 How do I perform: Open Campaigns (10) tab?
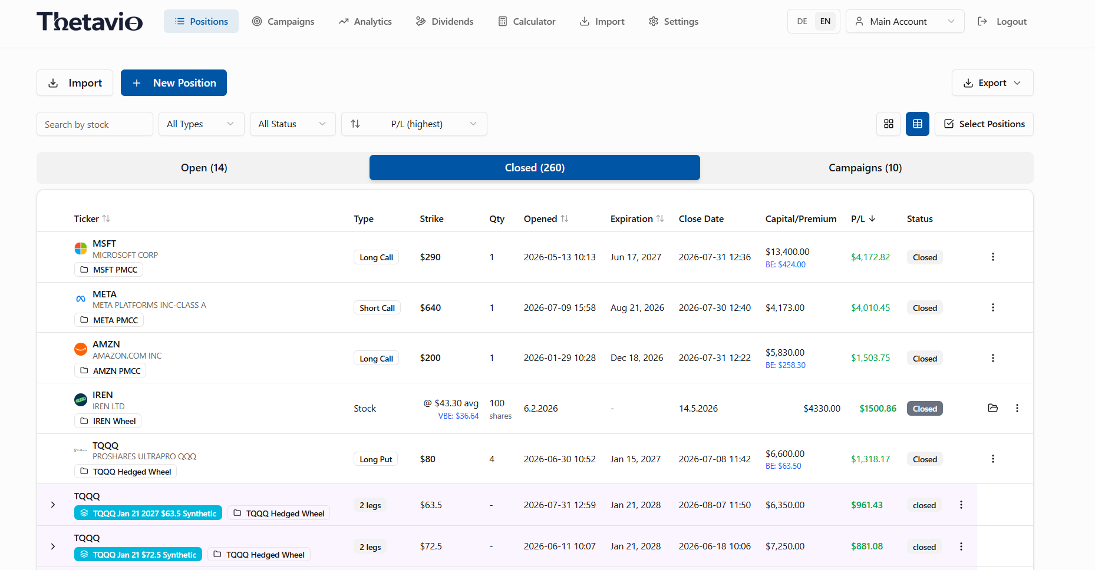click(x=865, y=168)
